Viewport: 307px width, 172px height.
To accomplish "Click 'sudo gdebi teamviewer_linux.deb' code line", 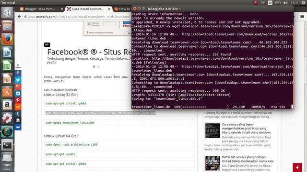I will [70, 123].
